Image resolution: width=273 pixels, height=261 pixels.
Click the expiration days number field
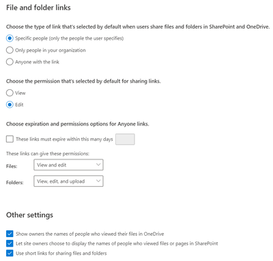point(125,139)
